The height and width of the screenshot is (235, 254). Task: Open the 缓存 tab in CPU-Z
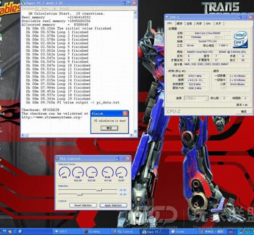tap(180, 23)
